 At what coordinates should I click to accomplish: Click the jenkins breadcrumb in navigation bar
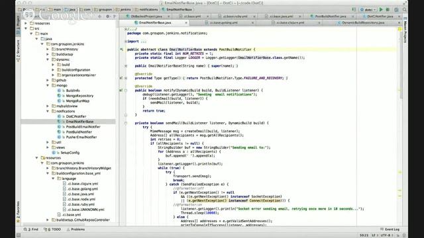123,9
